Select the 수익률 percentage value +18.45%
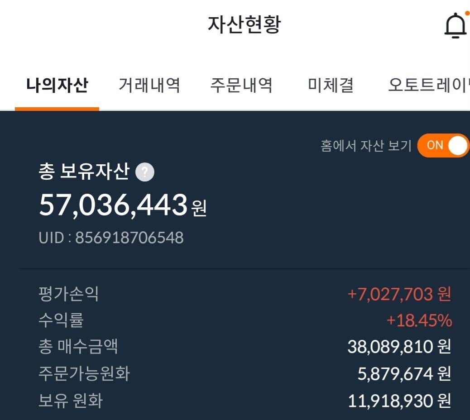The width and height of the screenshot is (470, 420). point(419,320)
